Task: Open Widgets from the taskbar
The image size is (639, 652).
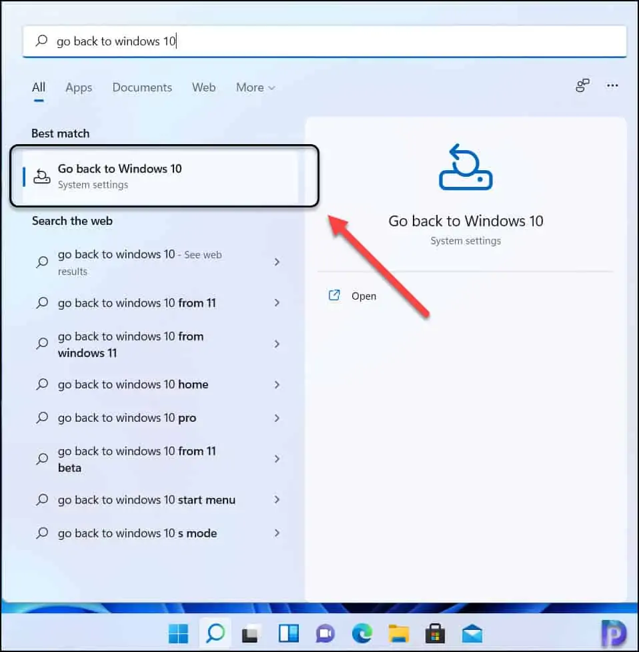Action: click(288, 634)
